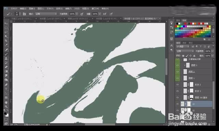The image size is (219, 131).
Task: Select the Magic Wand tool
Action: click(x=6, y=37)
